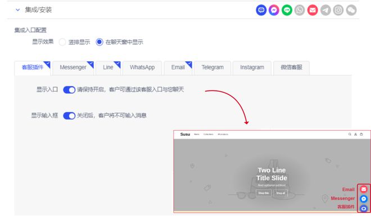Click the Susu storefront preview thumbnail

[272, 172]
